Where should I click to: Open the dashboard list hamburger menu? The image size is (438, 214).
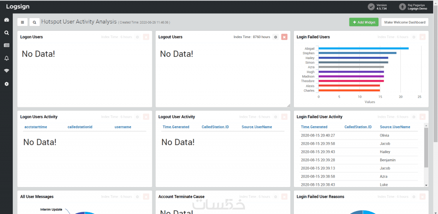tap(23, 22)
